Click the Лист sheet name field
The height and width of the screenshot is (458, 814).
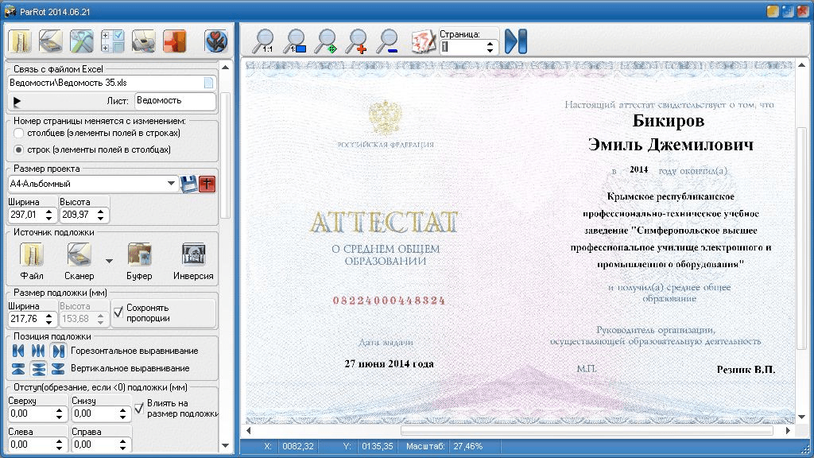tap(175, 101)
